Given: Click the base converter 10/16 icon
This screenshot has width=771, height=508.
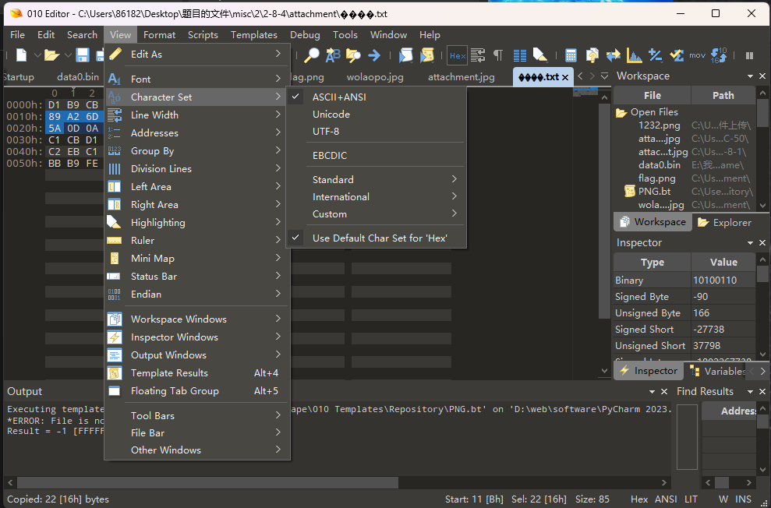Looking at the screenshot, I should point(719,55).
